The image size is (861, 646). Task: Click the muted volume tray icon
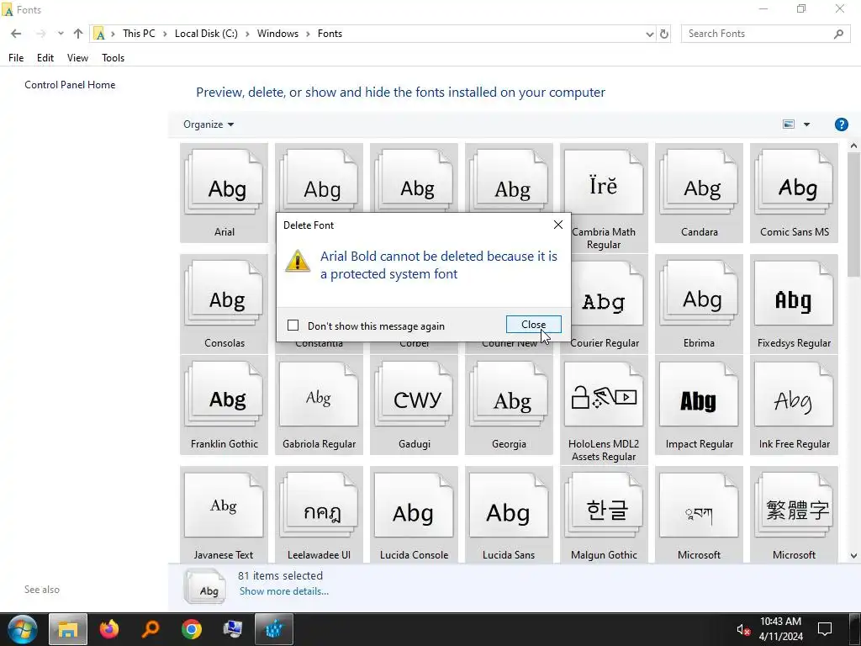(x=743, y=629)
